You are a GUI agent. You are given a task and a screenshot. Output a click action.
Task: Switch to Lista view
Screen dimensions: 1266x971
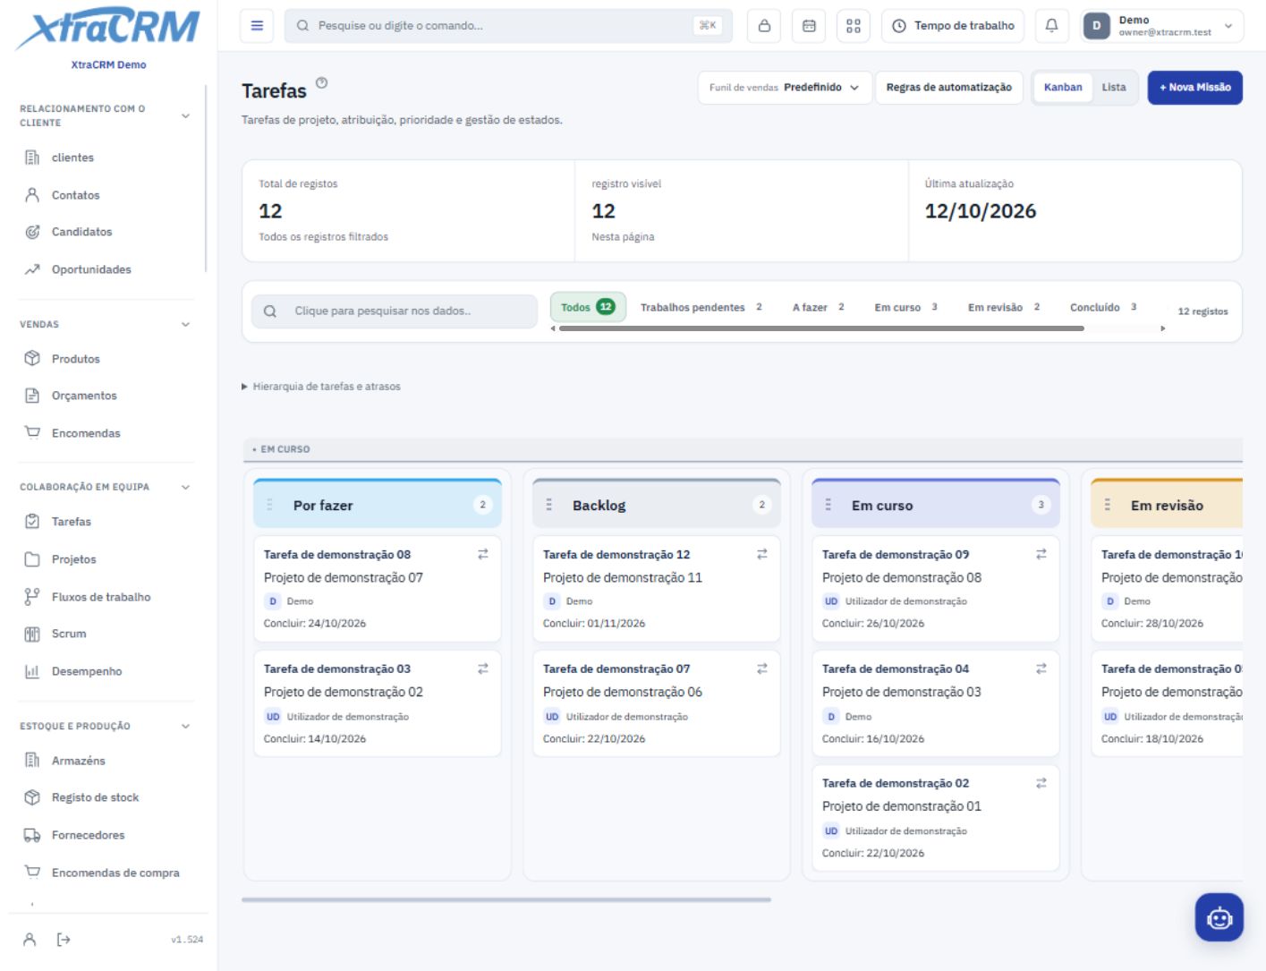click(1114, 88)
